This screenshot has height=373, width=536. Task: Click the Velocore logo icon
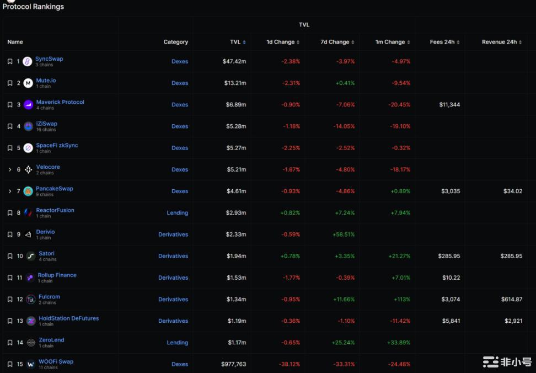(28, 169)
